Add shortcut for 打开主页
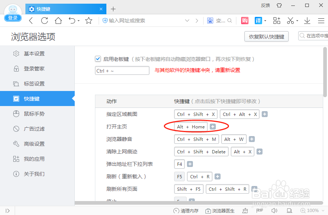This screenshot has height=215, width=328. click(213, 127)
